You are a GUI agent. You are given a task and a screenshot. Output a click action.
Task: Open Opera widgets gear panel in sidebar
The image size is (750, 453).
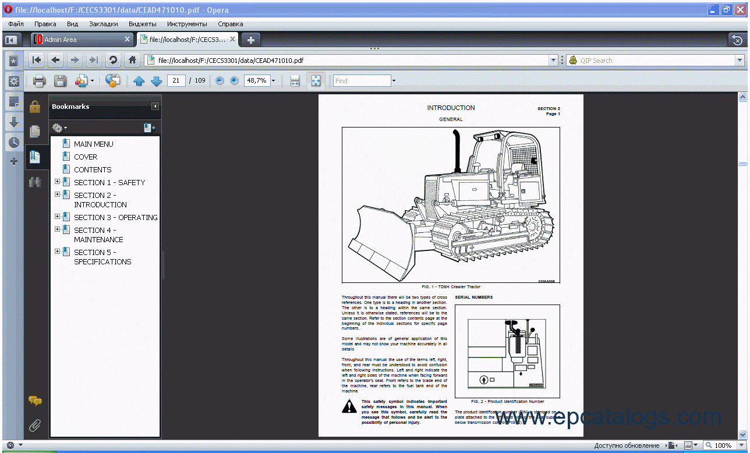point(13,81)
